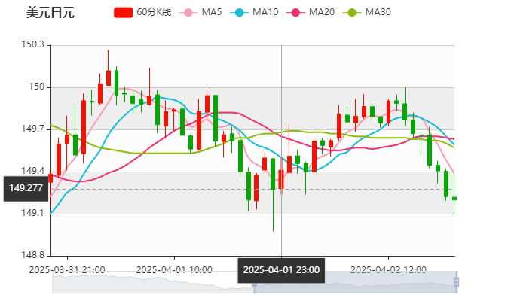Hide the MA5 series via its label
505x301 pixels.
(213, 12)
